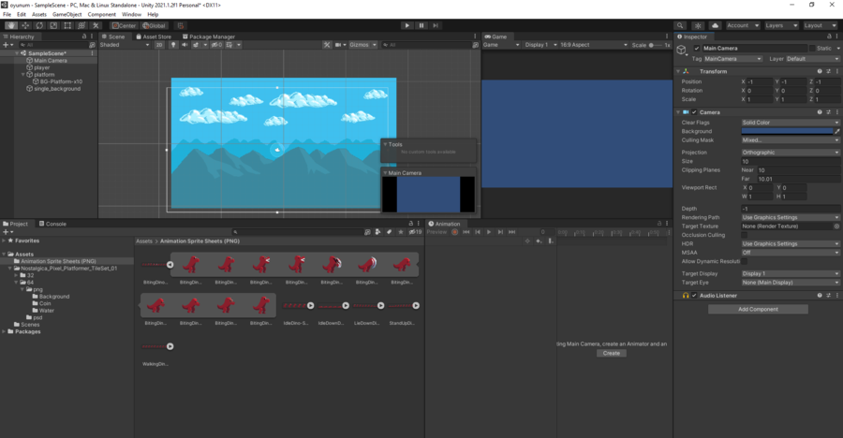Switch to the Asset Store tab
843x438 pixels.
coord(155,36)
